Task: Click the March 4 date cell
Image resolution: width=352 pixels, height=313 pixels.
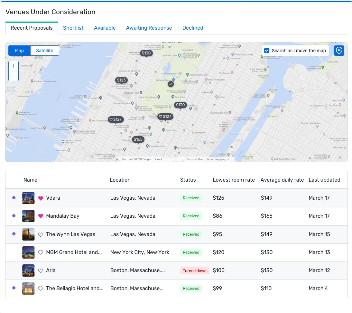Action: (x=318, y=288)
